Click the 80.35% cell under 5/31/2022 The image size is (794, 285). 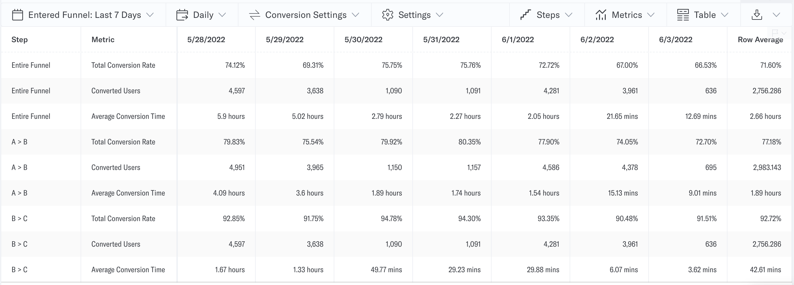pos(470,142)
